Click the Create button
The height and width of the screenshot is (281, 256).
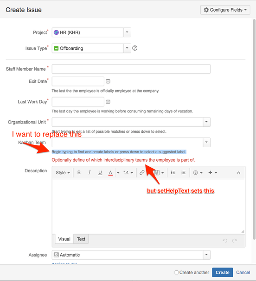tap(222, 272)
